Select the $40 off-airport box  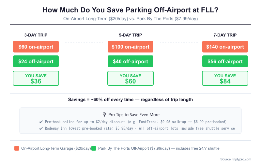(x=130, y=61)
